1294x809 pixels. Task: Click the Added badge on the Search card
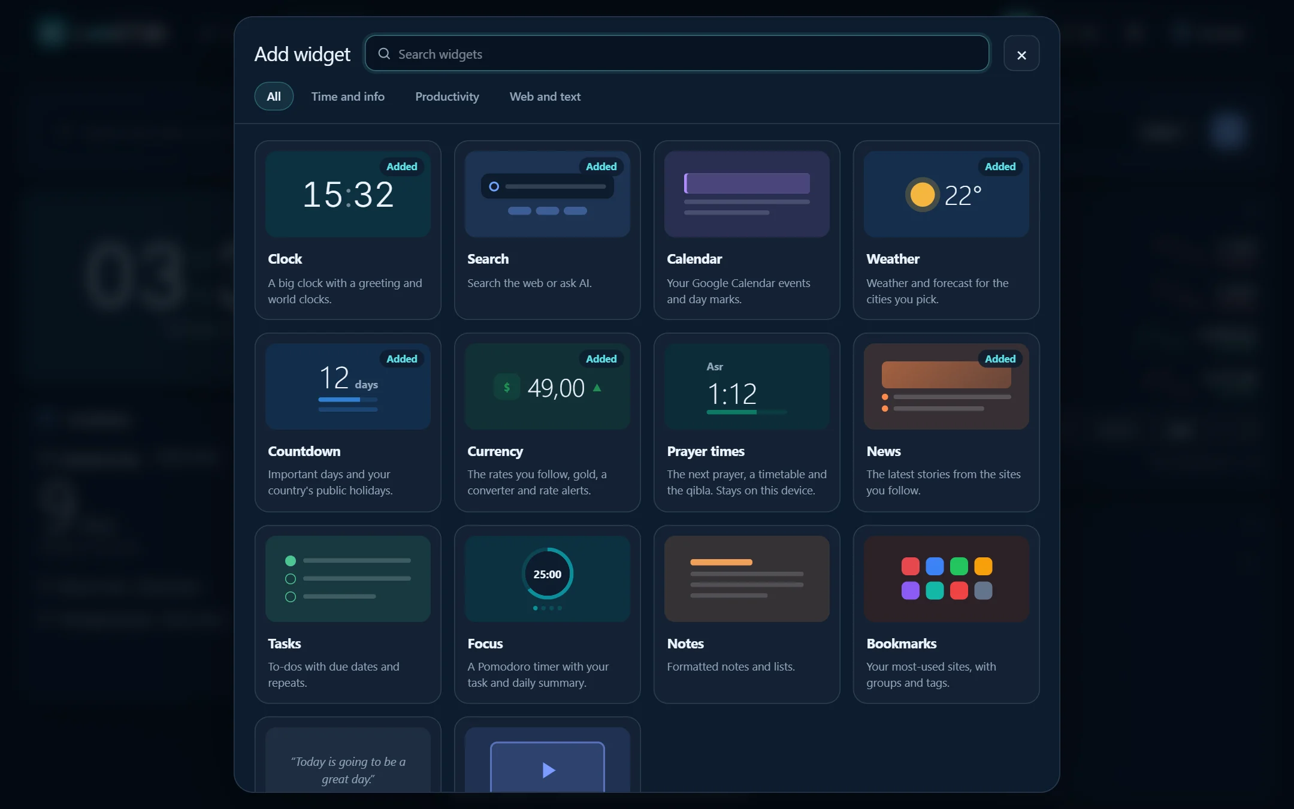point(601,167)
